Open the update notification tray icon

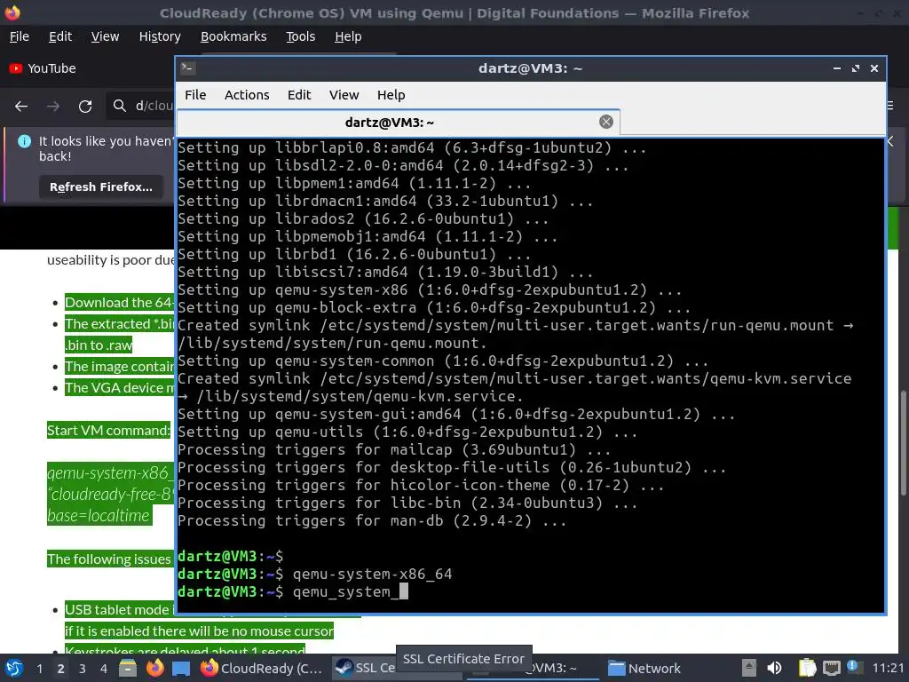853,667
